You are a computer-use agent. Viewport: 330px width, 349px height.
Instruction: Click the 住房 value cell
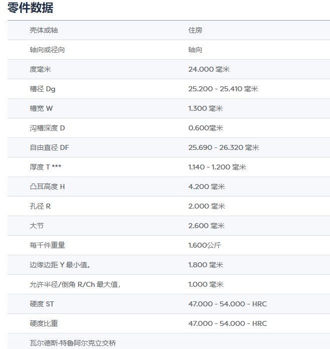195,30
